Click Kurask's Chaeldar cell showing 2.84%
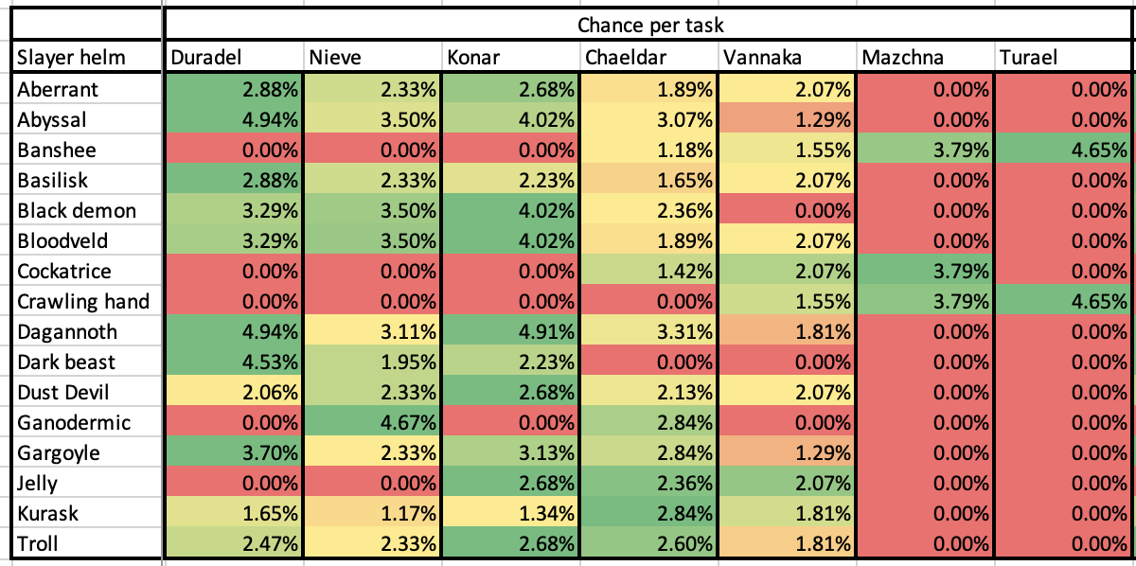 tap(649, 513)
